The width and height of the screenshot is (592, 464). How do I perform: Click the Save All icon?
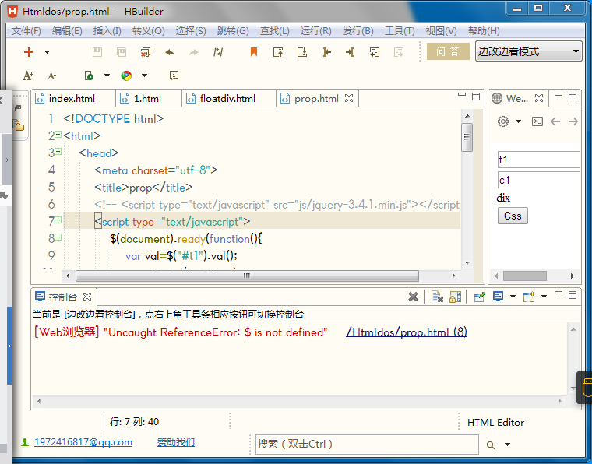[x=122, y=52]
